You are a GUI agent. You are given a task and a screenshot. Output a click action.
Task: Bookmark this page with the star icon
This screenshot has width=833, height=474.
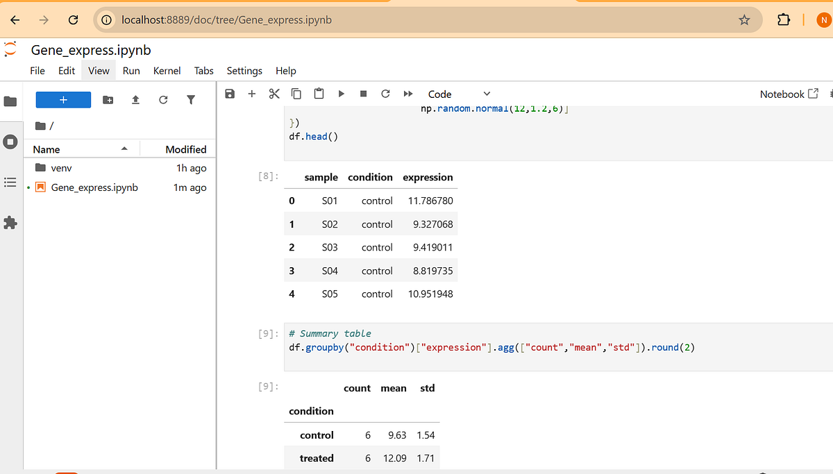(x=744, y=20)
